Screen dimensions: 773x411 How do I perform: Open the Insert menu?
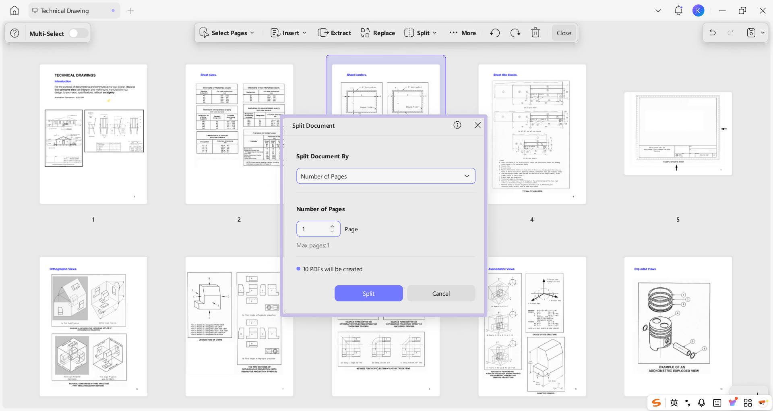[288, 33]
